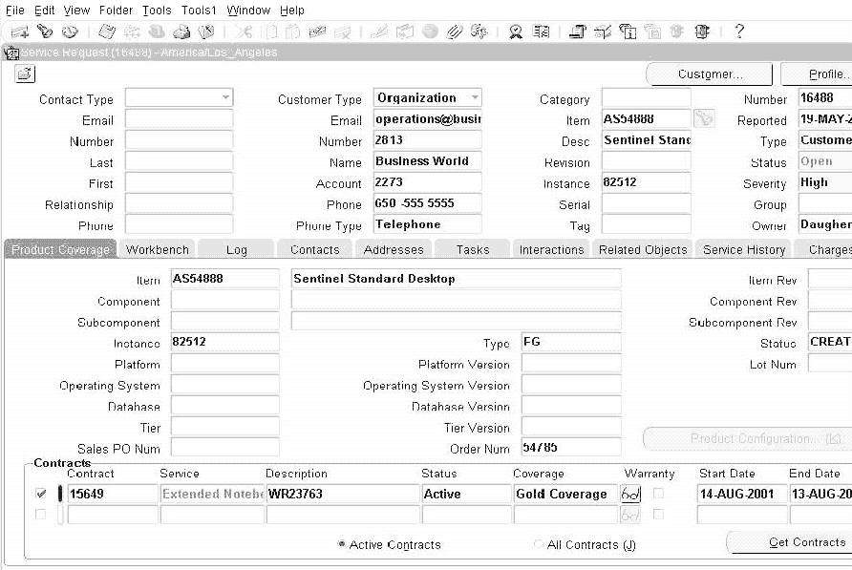Switch to the Service History tab
852x570 pixels.
point(744,249)
